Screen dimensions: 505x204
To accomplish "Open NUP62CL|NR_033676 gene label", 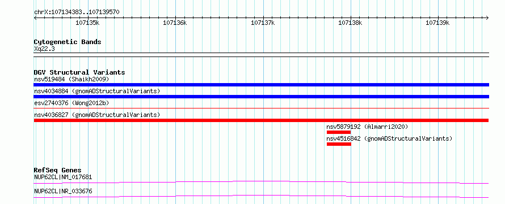I will point(63,192).
